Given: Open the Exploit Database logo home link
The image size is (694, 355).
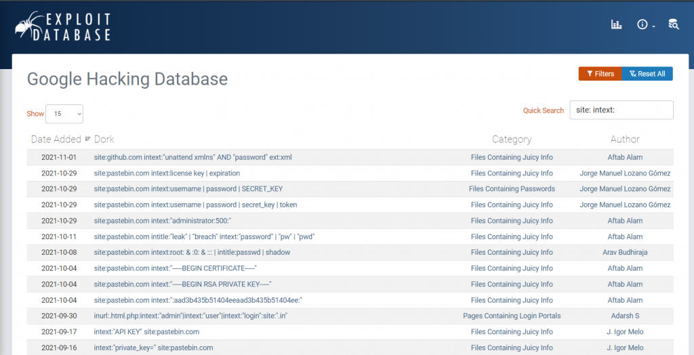Looking at the screenshot, I should click(x=62, y=26).
